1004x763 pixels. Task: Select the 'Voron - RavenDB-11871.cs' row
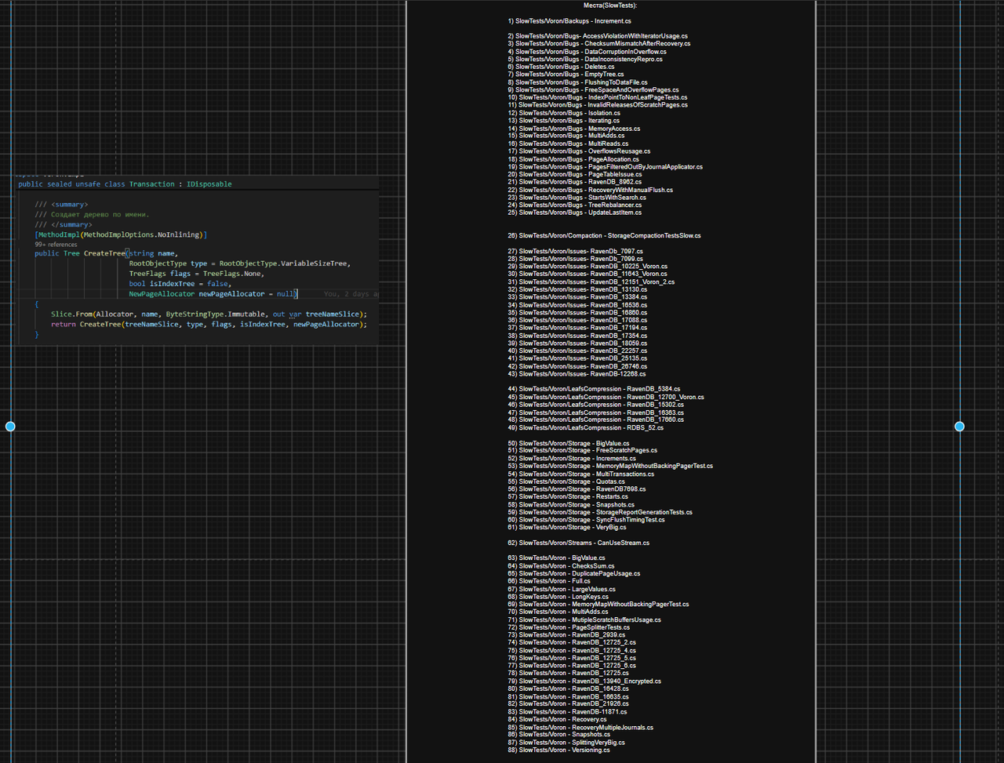[x=568, y=712]
